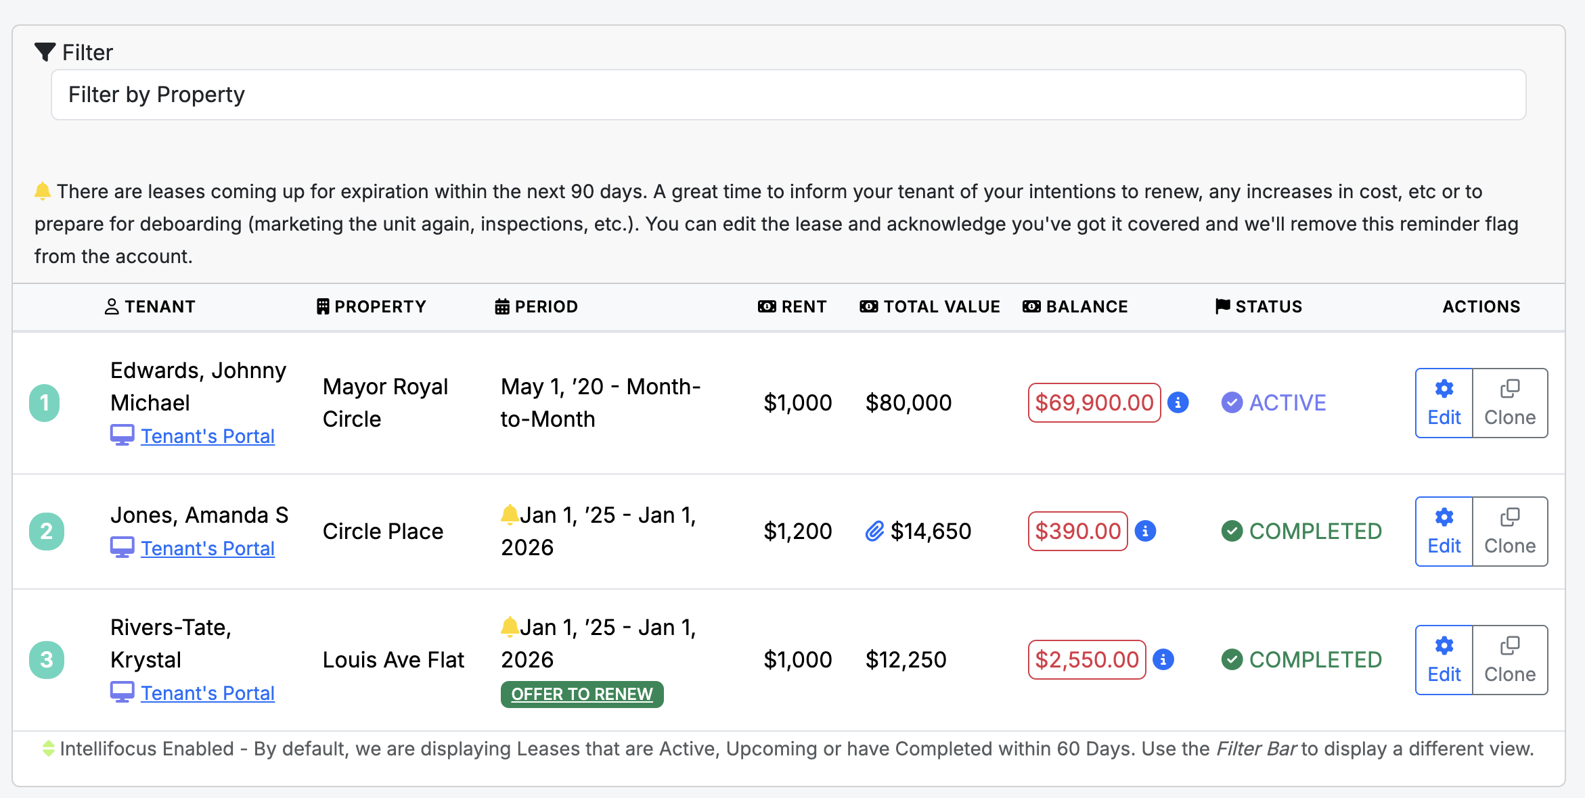Click bell icon on Jones lease period
The image size is (1585, 798).
[x=510, y=515]
